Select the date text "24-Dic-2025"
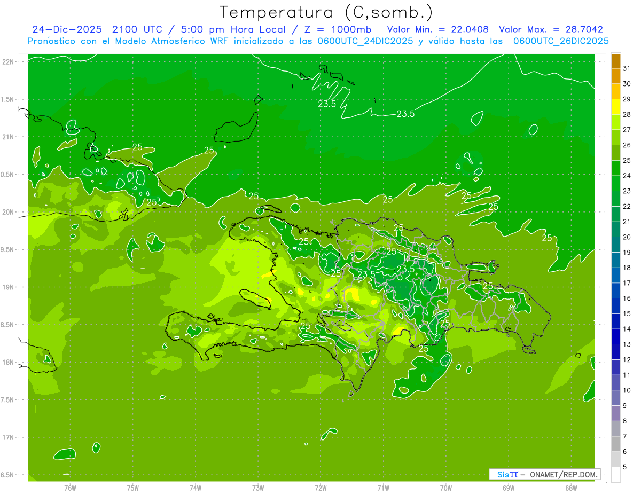The width and height of the screenshot is (641, 495). pos(67,29)
